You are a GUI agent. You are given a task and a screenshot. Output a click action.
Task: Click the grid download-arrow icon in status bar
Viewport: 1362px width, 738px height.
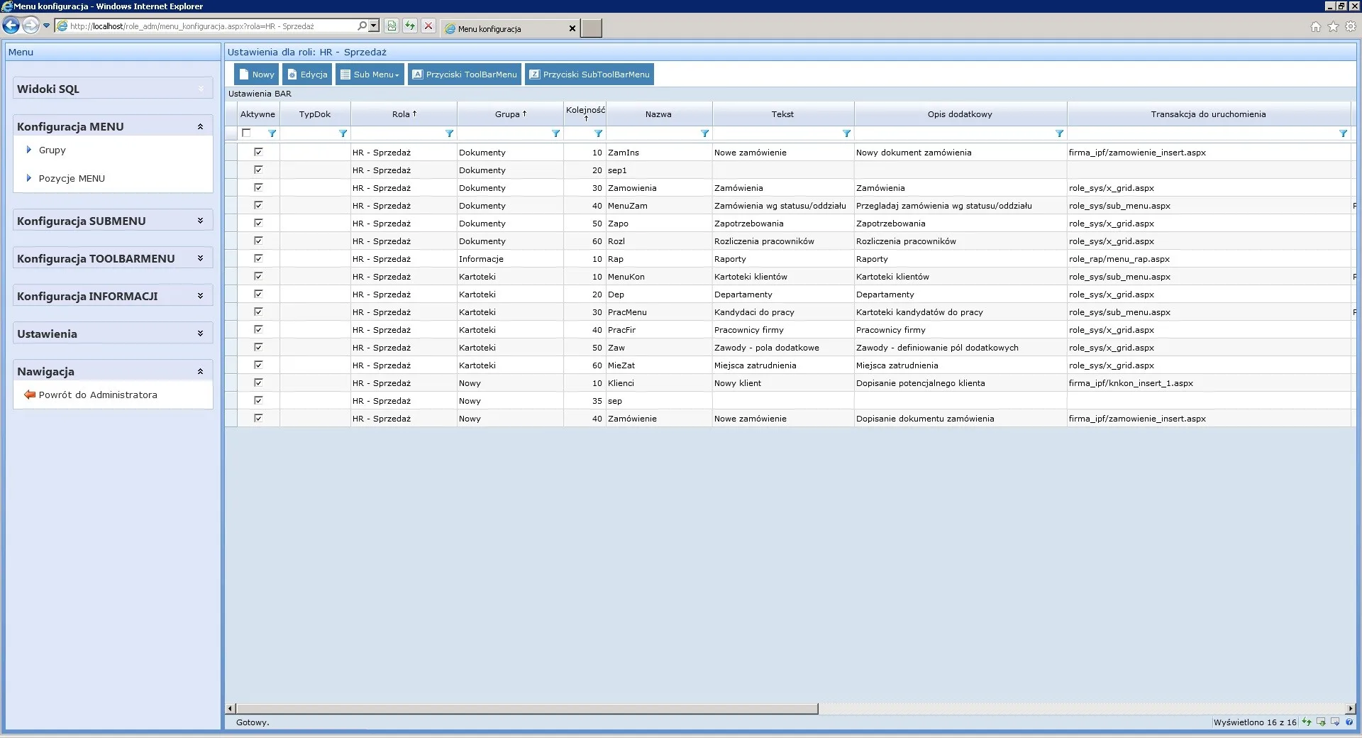pyautogui.click(x=1321, y=722)
